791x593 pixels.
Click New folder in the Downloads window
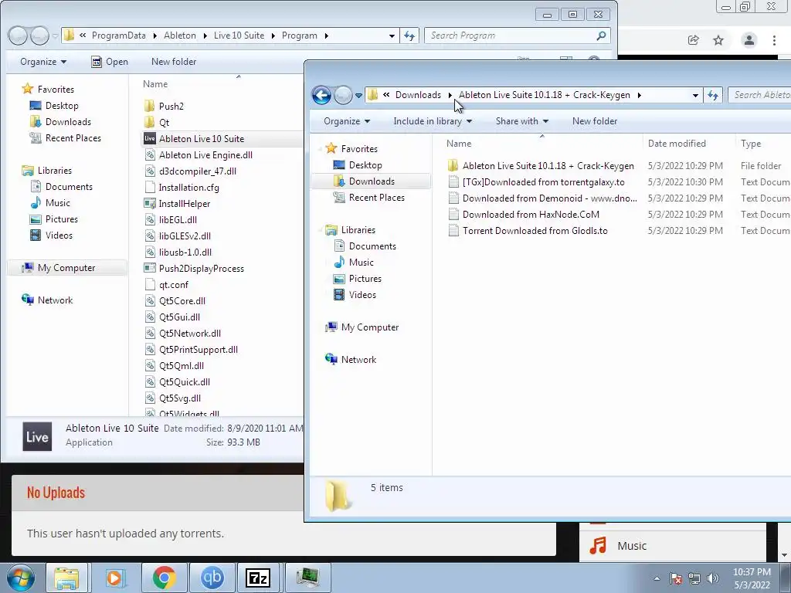(594, 121)
